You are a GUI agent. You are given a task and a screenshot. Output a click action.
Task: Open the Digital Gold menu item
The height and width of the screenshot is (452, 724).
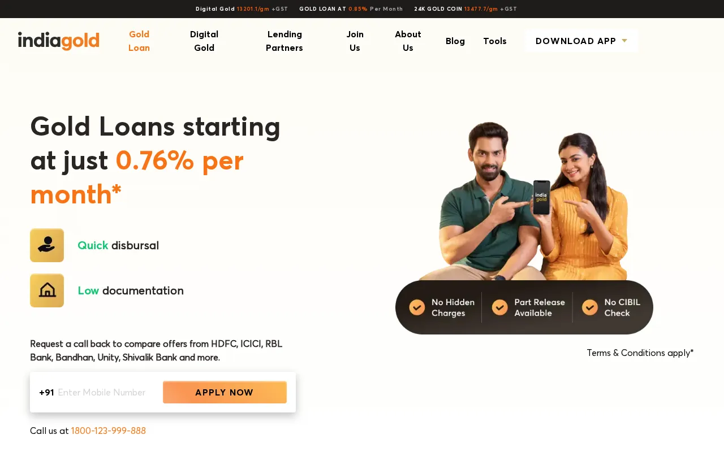click(x=204, y=41)
